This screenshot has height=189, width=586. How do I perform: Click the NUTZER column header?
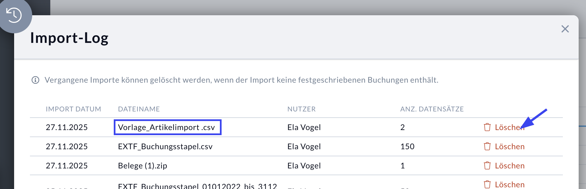[x=301, y=109]
